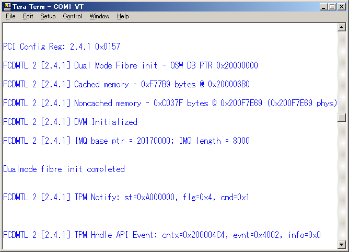Click scrollbar track below the thumb

(342, 183)
